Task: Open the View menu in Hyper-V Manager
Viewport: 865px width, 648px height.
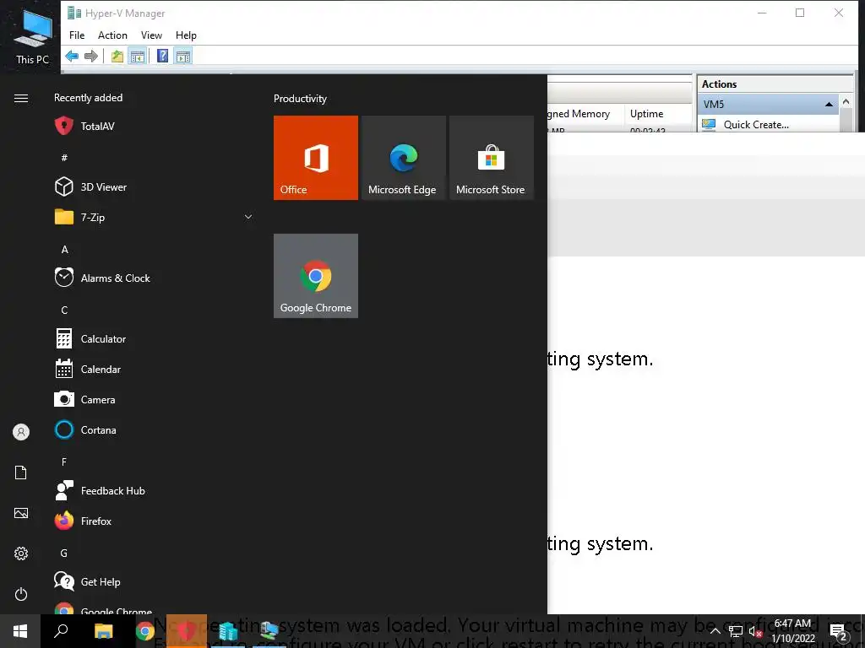Action: point(151,35)
